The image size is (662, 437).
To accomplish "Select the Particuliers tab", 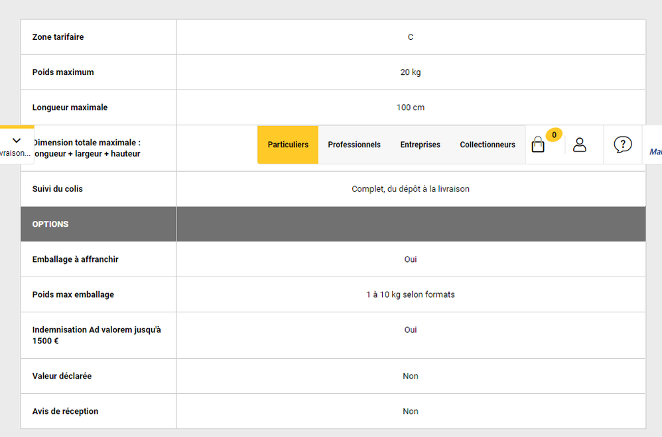I will coord(288,145).
